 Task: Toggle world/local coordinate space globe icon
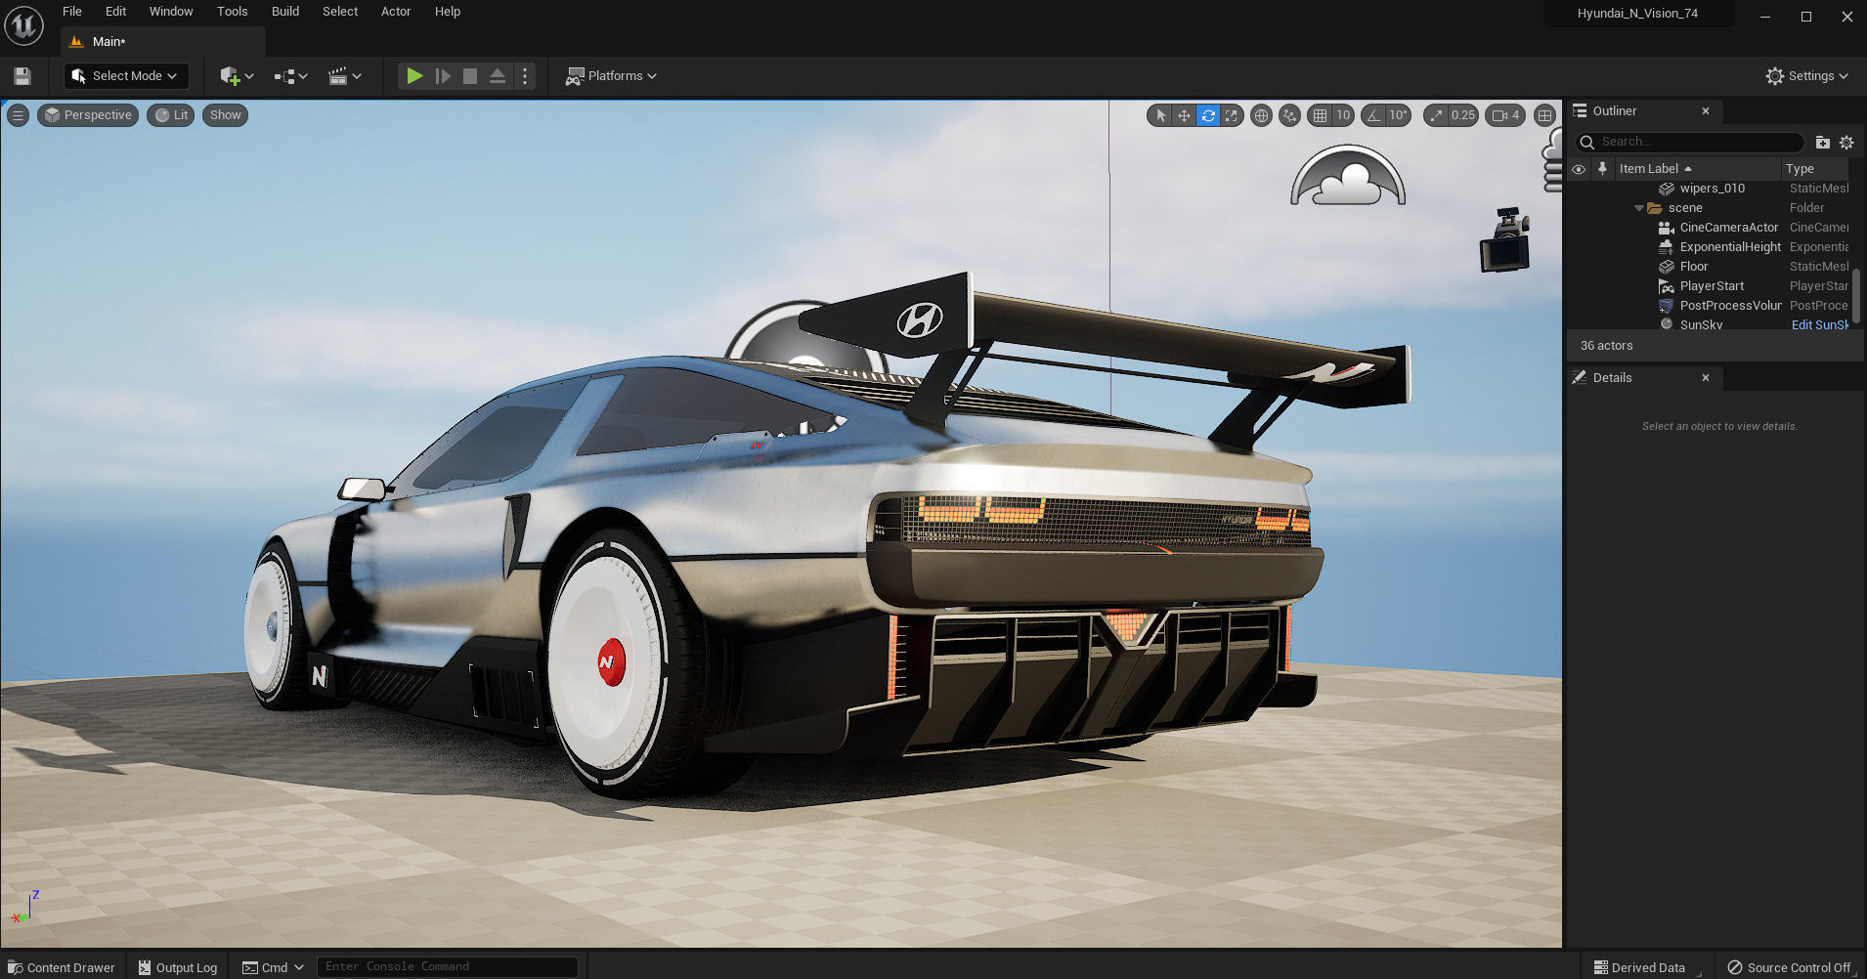pyautogui.click(x=1262, y=115)
